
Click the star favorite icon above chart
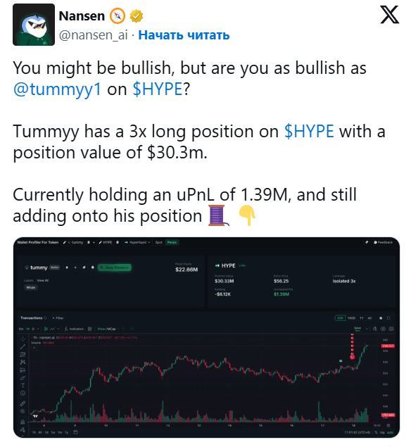(381, 318)
